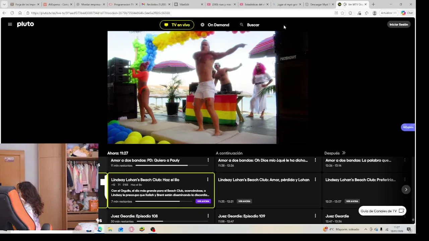
Task: Open options for Amor a dos bandas: PD Quiero a Pauly
Action: coord(208,160)
